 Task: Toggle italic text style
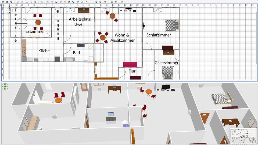[91, 2]
